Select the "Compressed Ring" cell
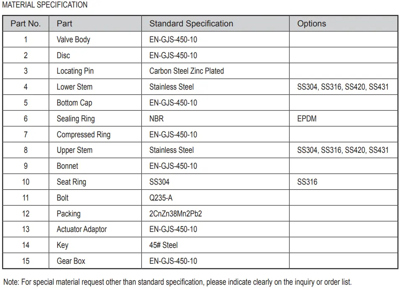This screenshot has width=400, height=291. tap(83, 135)
